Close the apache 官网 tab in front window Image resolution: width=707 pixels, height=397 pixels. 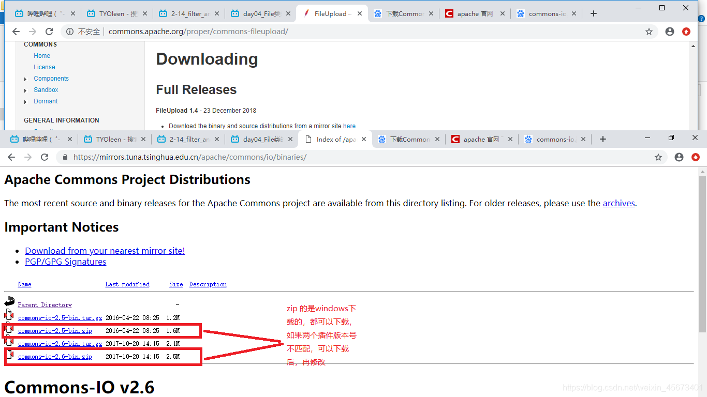coord(511,139)
